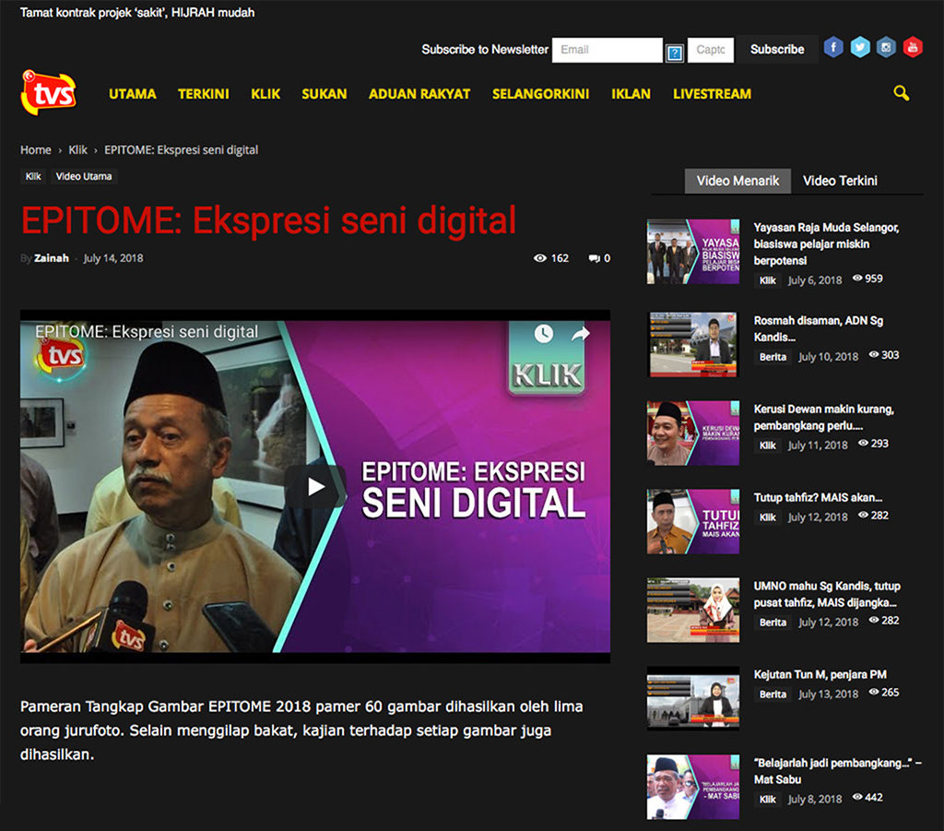Click Berita tag on UMNO mahu item
The image size is (944, 831).
773,623
